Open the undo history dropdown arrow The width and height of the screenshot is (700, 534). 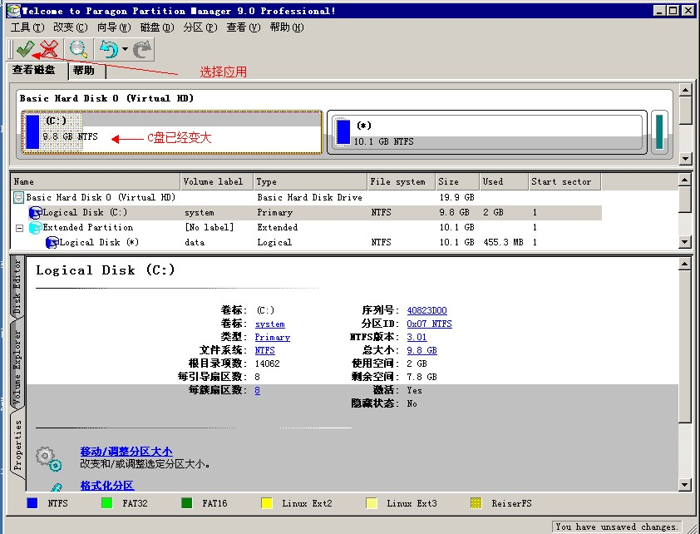(125, 49)
